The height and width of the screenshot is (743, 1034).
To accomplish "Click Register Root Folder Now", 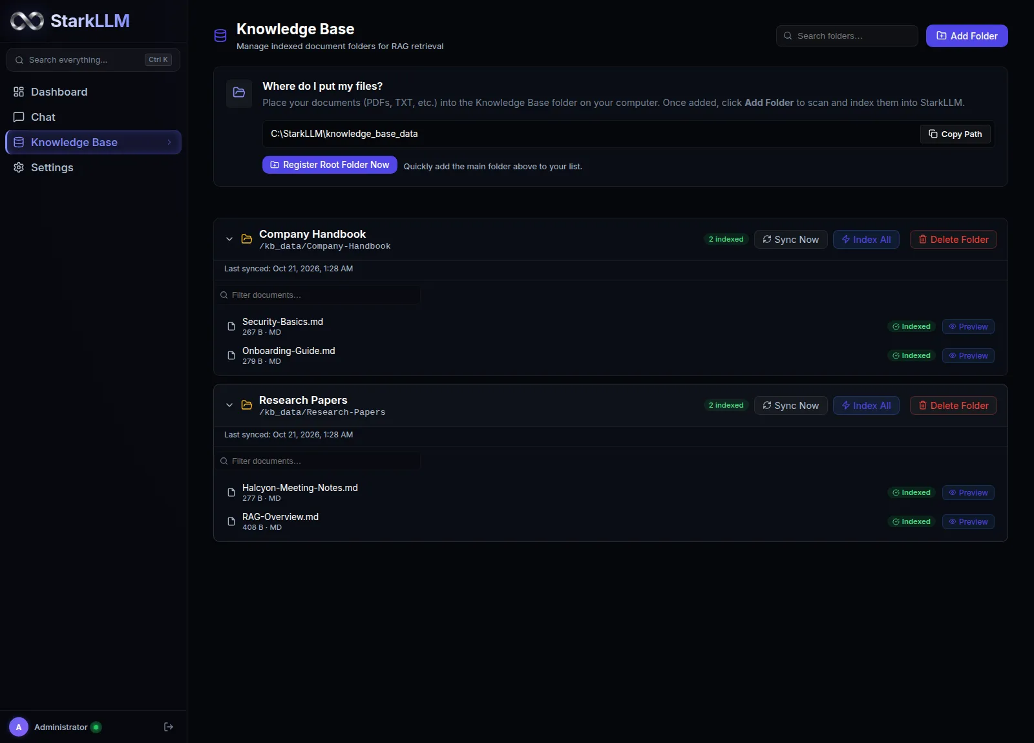I will 330,165.
